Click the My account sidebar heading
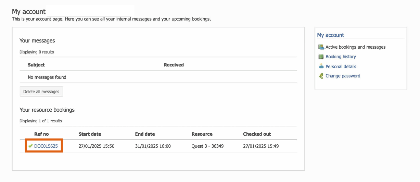This screenshot has height=182, width=420. pos(331,35)
